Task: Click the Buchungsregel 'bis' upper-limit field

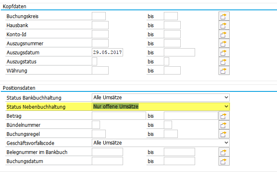Action: (x=170, y=134)
